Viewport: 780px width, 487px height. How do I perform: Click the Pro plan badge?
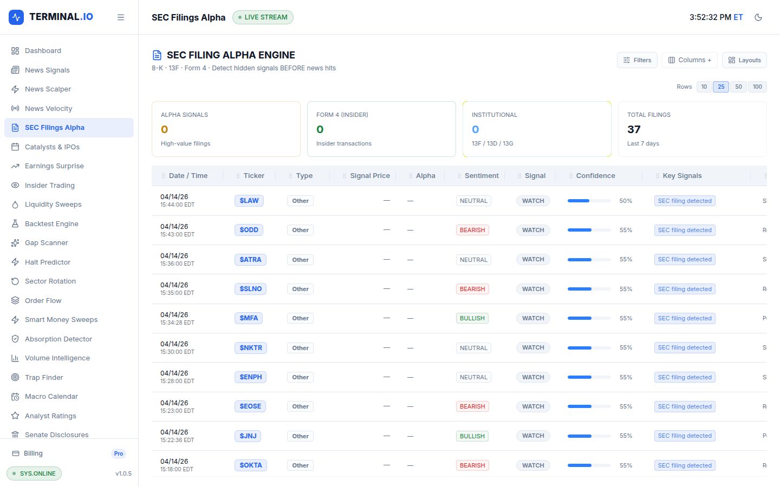119,453
